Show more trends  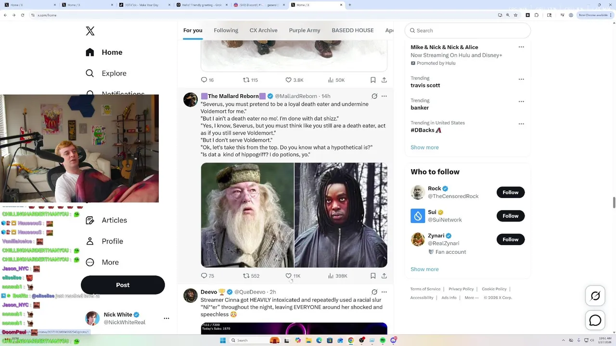point(424,148)
